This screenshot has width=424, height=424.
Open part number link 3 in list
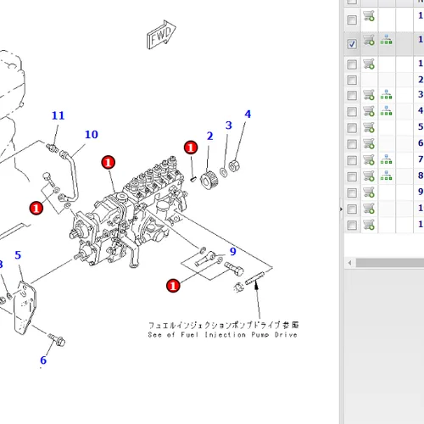421,94
